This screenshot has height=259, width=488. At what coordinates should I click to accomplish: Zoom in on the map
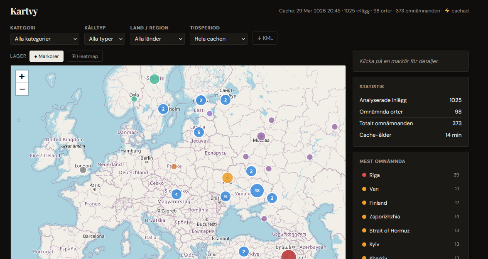[x=22, y=77]
